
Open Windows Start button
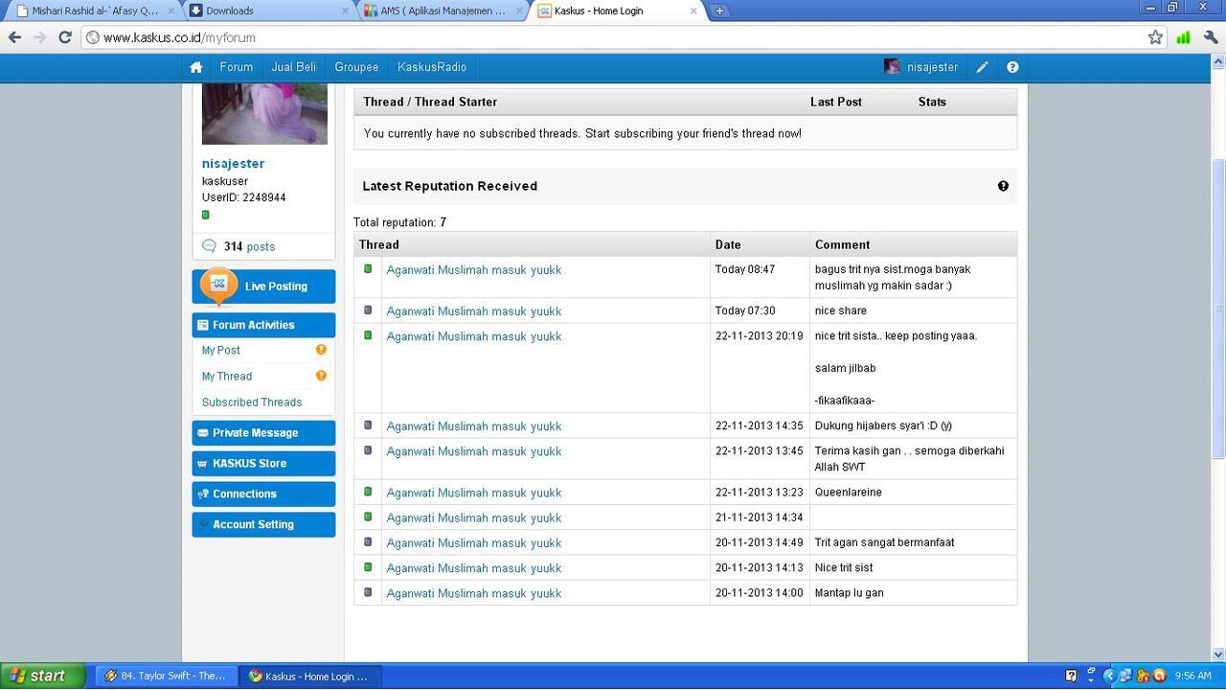[x=43, y=676]
